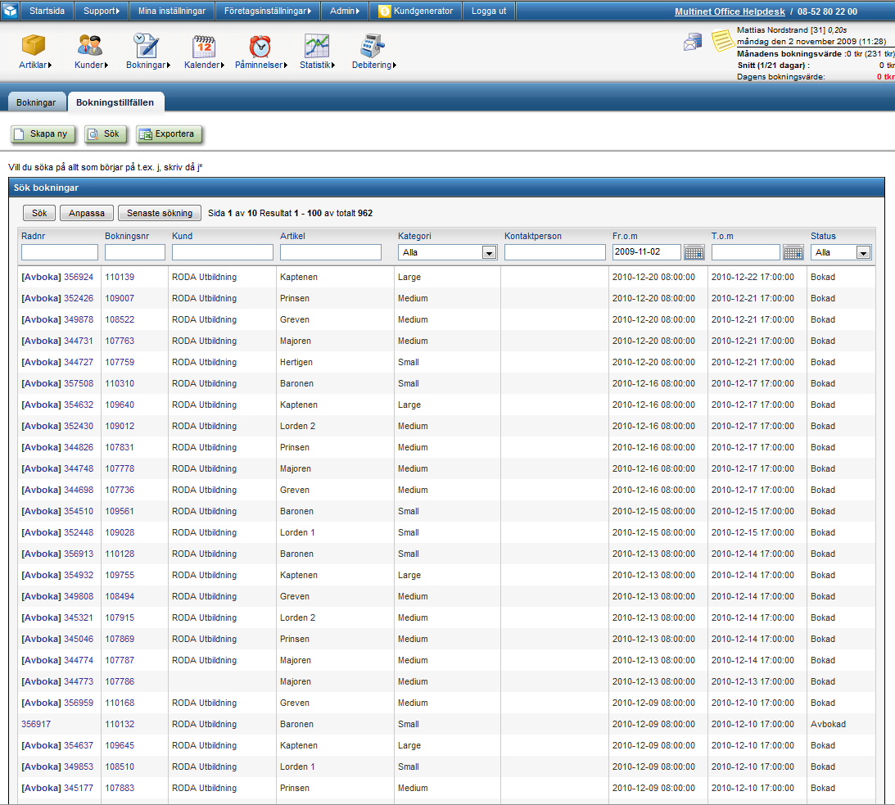Click Logga ut

coord(489,11)
